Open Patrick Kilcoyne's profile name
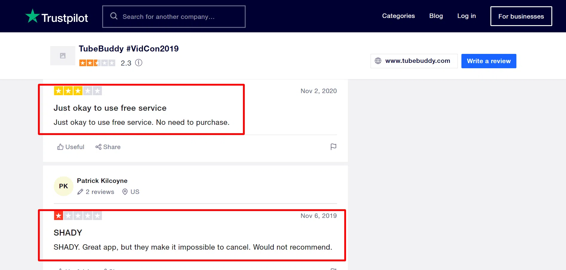566x270 pixels. pos(102,181)
